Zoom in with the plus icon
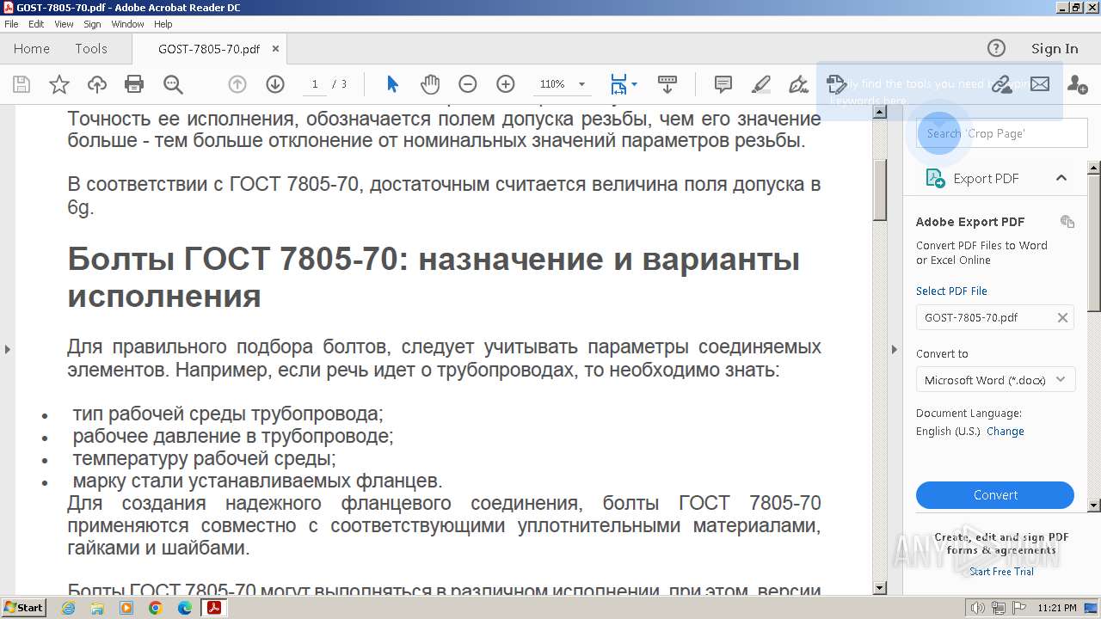The width and height of the screenshot is (1101, 619). (506, 84)
